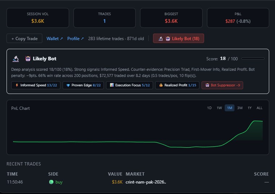Click the Profile external arrow icon
This screenshot has height=194, width=275.
click(82, 39)
